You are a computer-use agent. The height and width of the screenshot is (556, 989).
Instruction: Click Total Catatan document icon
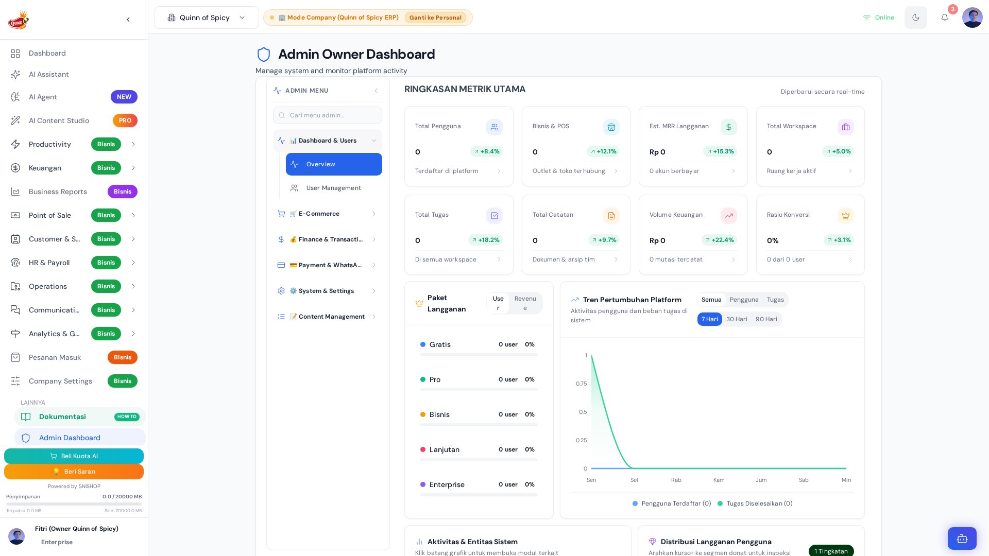611,216
